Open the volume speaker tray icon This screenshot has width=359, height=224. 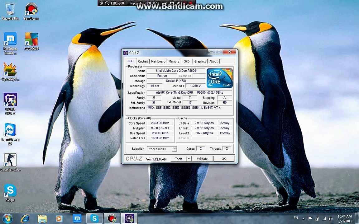[330, 218]
